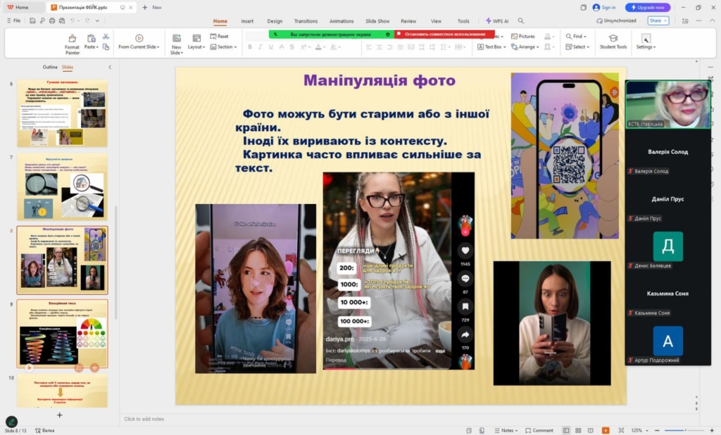
Task: Click the Cut scissors icon
Action: click(106, 36)
